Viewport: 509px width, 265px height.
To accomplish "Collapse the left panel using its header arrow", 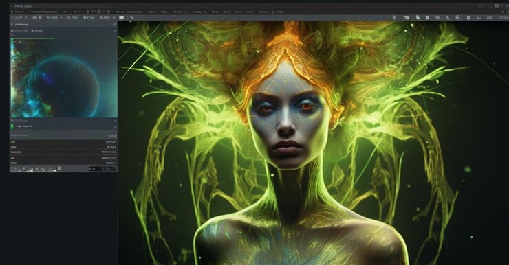I will (114, 24).
